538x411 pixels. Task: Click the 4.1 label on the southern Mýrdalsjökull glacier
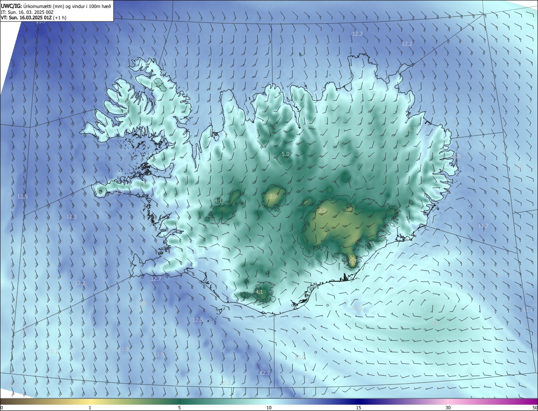tap(259, 292)
